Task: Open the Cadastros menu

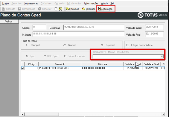Action: (x=46, y=4)
